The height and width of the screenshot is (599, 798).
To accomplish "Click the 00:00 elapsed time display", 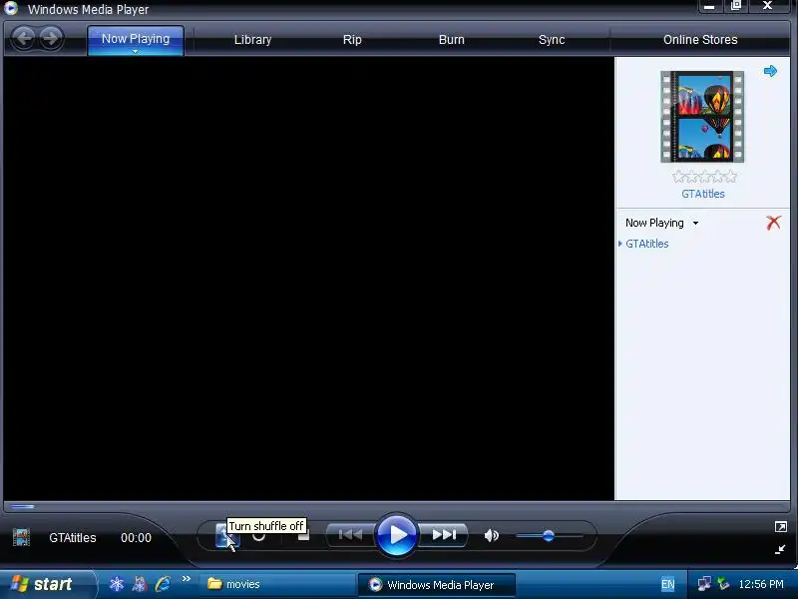I will pyautogui.click(x=136, y=538).
